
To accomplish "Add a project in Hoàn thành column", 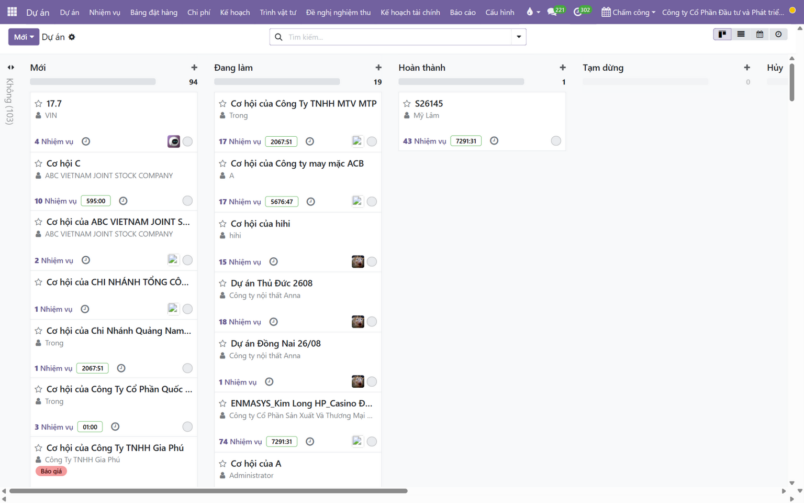I will (x=563, y=68).
